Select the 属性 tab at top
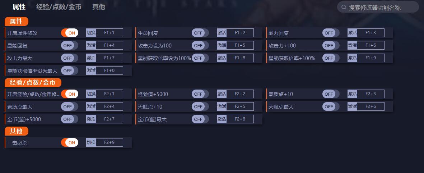 point(19,7)
